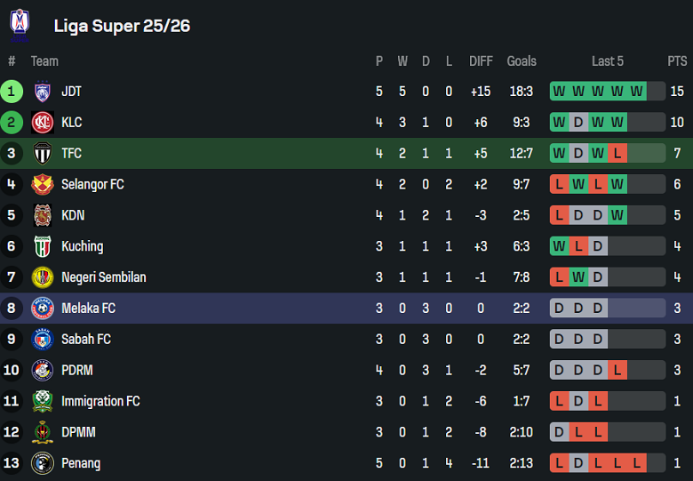The width and height of the screenshot is (693, 481).
Task: Click the KLC club crest
Action: 43,123
